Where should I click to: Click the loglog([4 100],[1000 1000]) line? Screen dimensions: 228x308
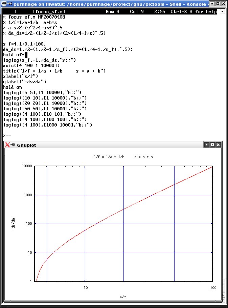tap(47, 125)
